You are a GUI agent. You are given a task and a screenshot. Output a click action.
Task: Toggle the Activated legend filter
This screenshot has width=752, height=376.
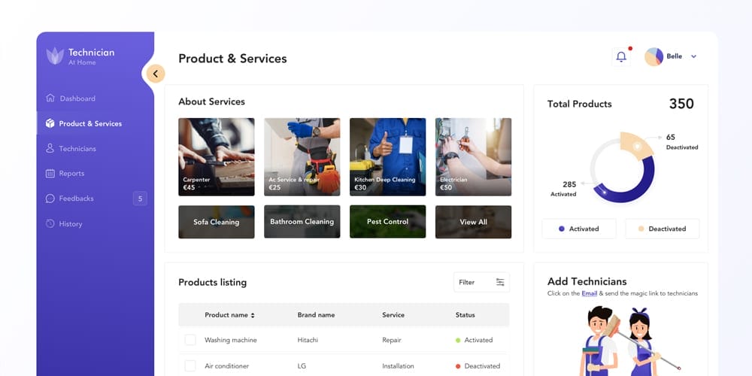pos(579,229)
